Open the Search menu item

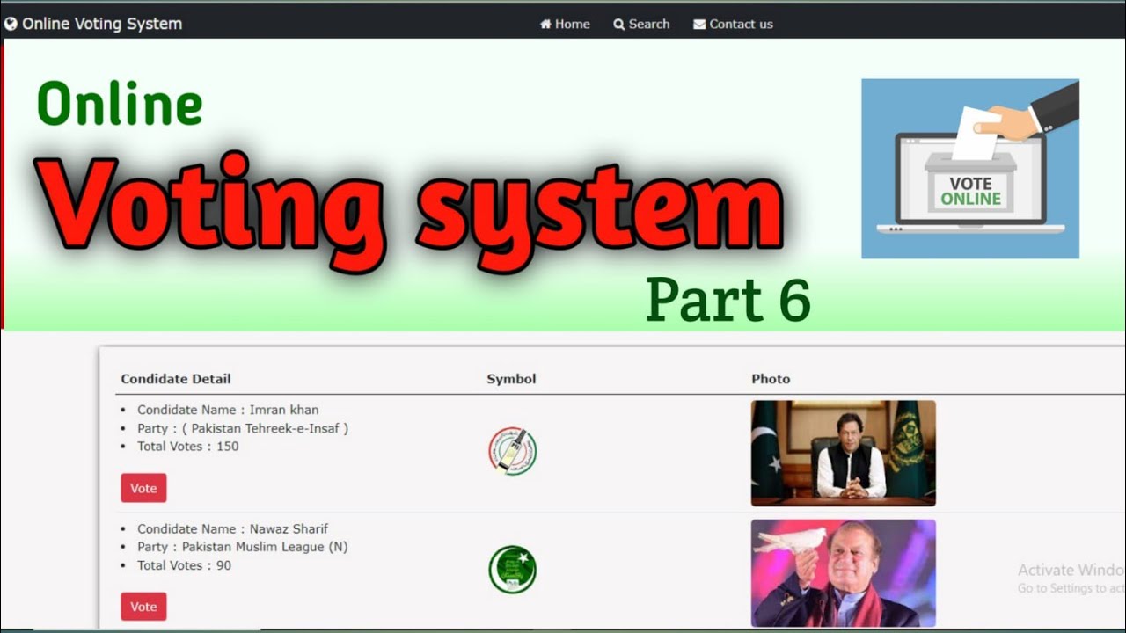(x=641, y=24)
